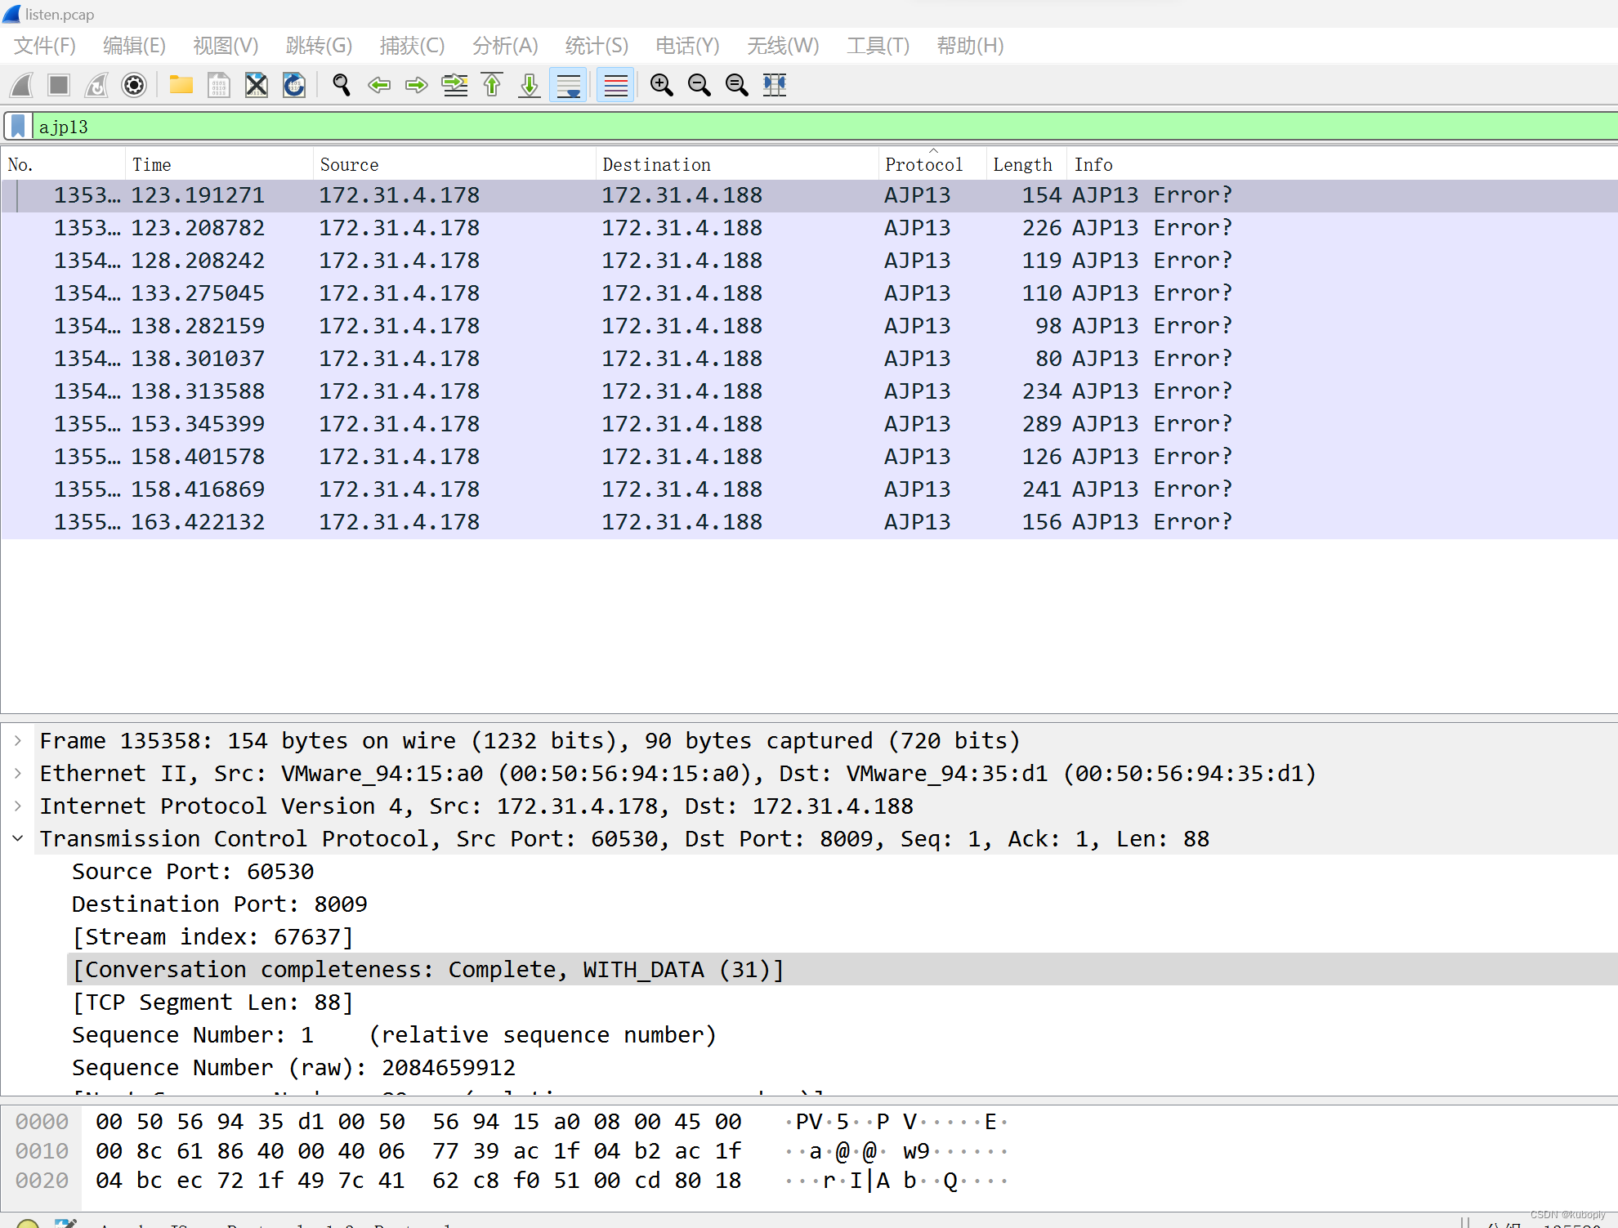The height and width of the screenshot is (1228, 1618).
Task: Expand the Frame 135358 tree row
Action: pyautogui.click(x=18, y=740)
